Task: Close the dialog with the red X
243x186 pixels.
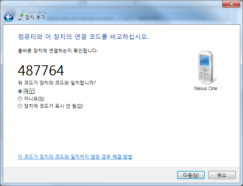Action: pos(231,4)
